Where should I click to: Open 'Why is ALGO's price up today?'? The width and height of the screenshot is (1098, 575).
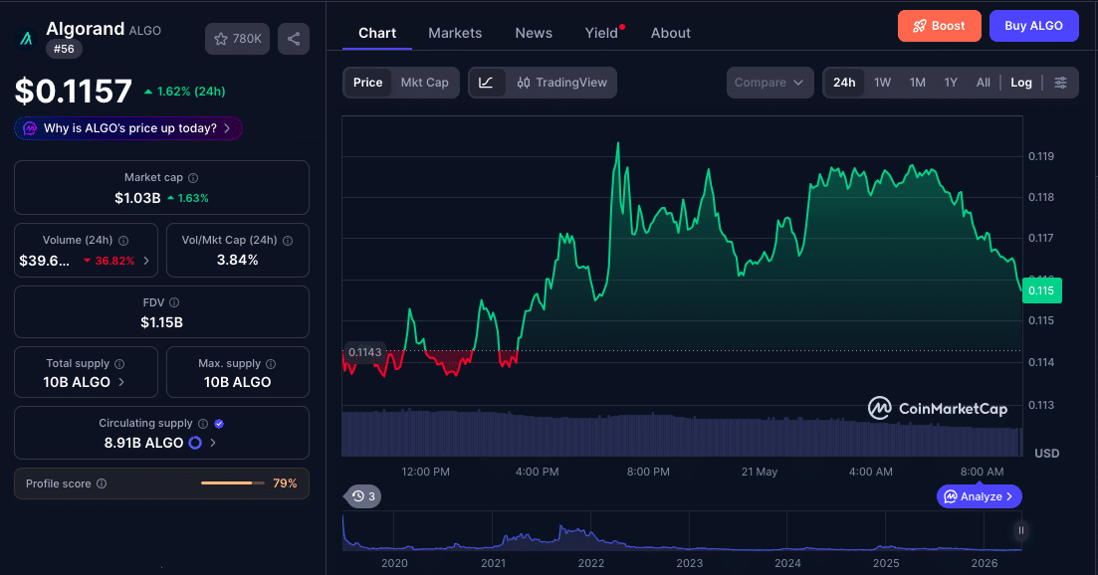tap(128, 128)
